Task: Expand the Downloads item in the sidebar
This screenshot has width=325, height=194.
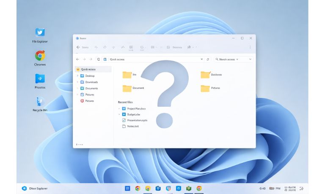Action: click(77, 82)
